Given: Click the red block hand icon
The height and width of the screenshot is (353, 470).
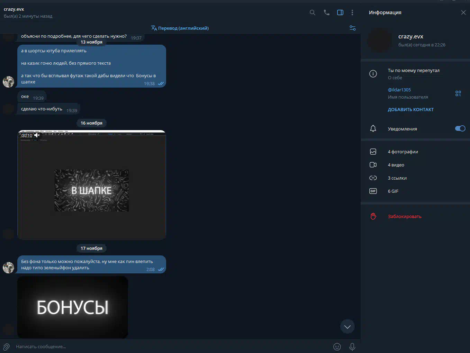Looking at the screenshot, I should 373,216.
